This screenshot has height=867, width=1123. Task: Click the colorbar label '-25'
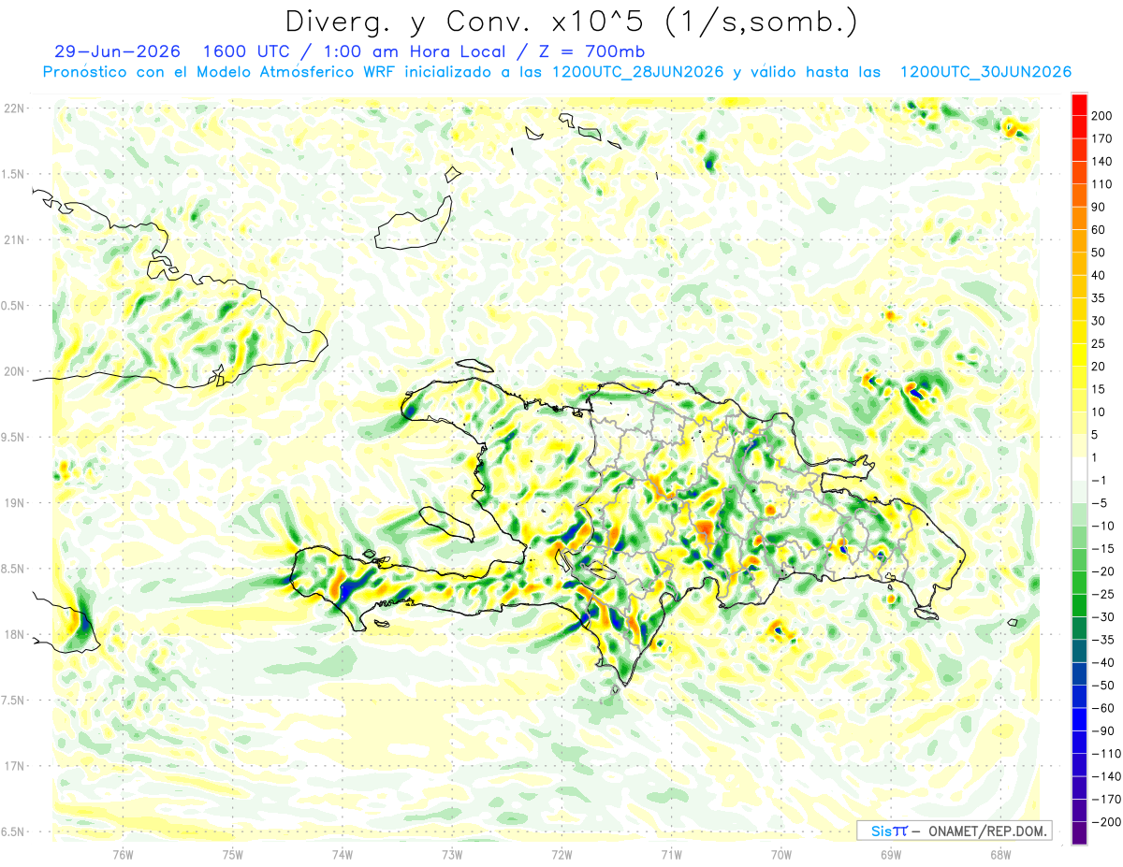[x=1105, y=594]
